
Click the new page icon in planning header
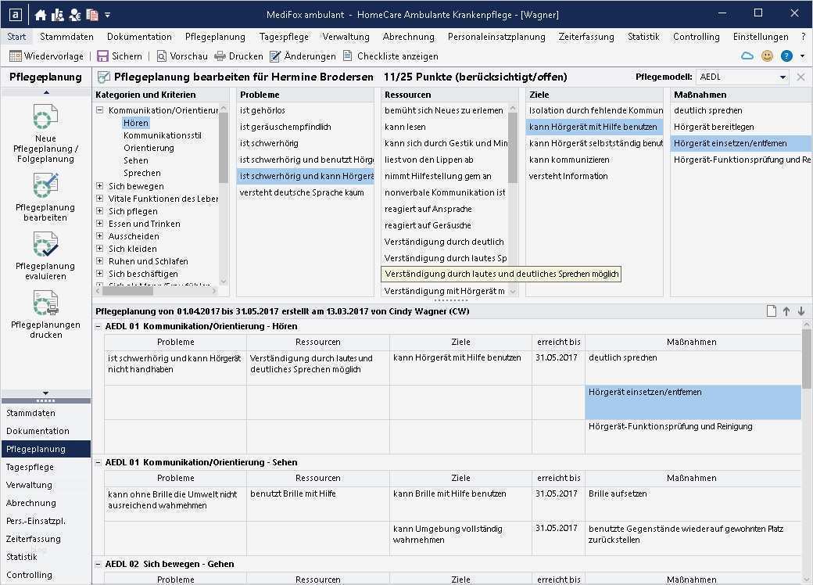coord(772,311)
